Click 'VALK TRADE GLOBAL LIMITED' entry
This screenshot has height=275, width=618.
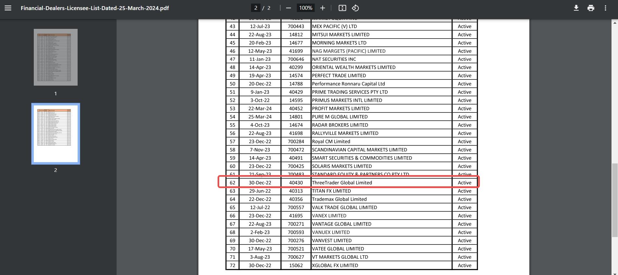345,208
